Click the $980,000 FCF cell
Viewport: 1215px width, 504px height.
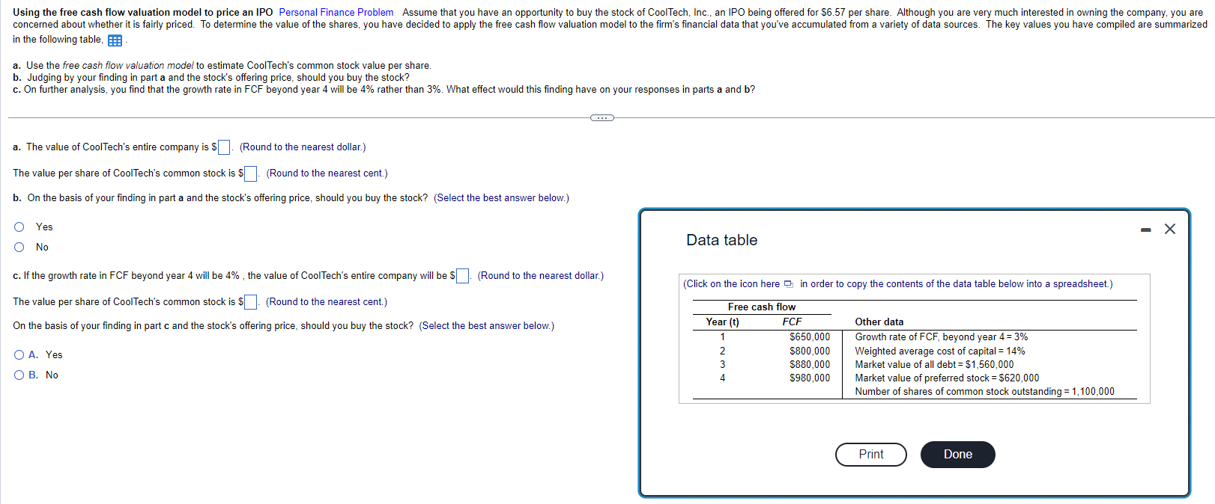point(810,378)
